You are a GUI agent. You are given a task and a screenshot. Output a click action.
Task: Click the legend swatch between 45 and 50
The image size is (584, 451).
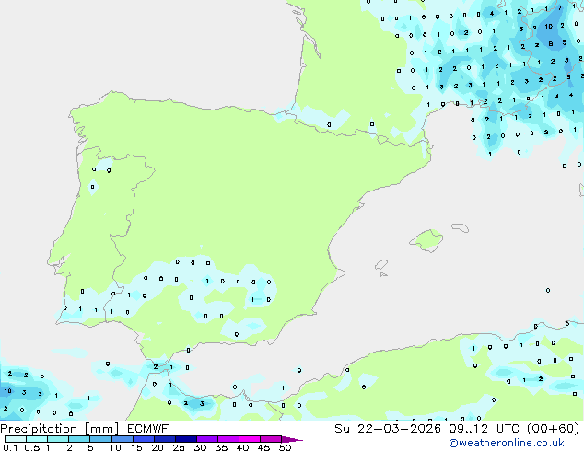coord(271,439)
